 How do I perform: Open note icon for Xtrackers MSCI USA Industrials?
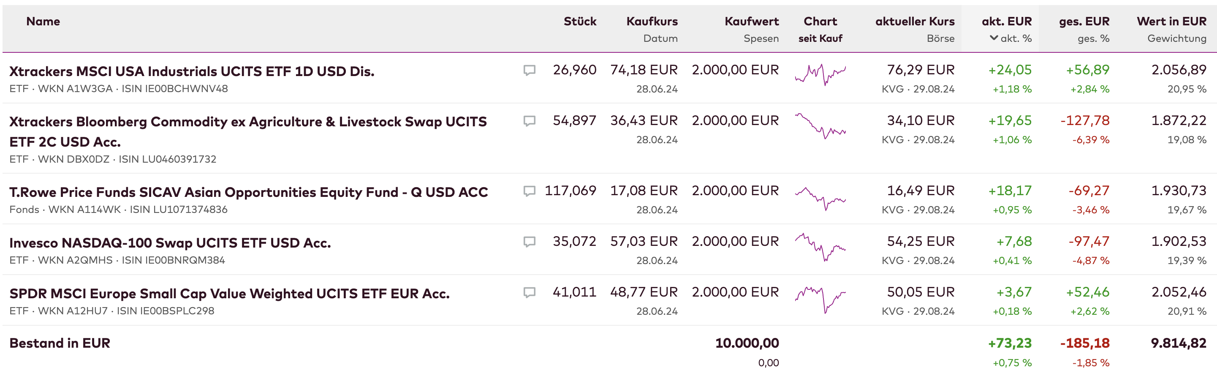pyautogui.click(x=529, y=71)
